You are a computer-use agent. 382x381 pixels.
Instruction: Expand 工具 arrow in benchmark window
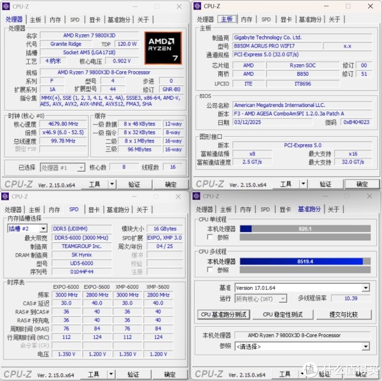[x=302, y=374]
